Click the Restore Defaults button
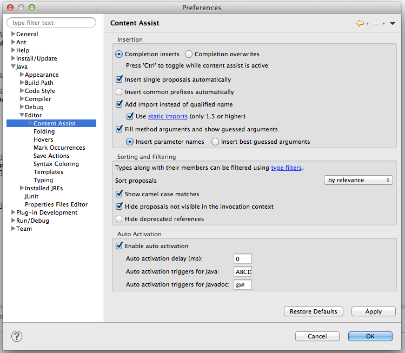 pyautogui.click(x=313, y=311)
